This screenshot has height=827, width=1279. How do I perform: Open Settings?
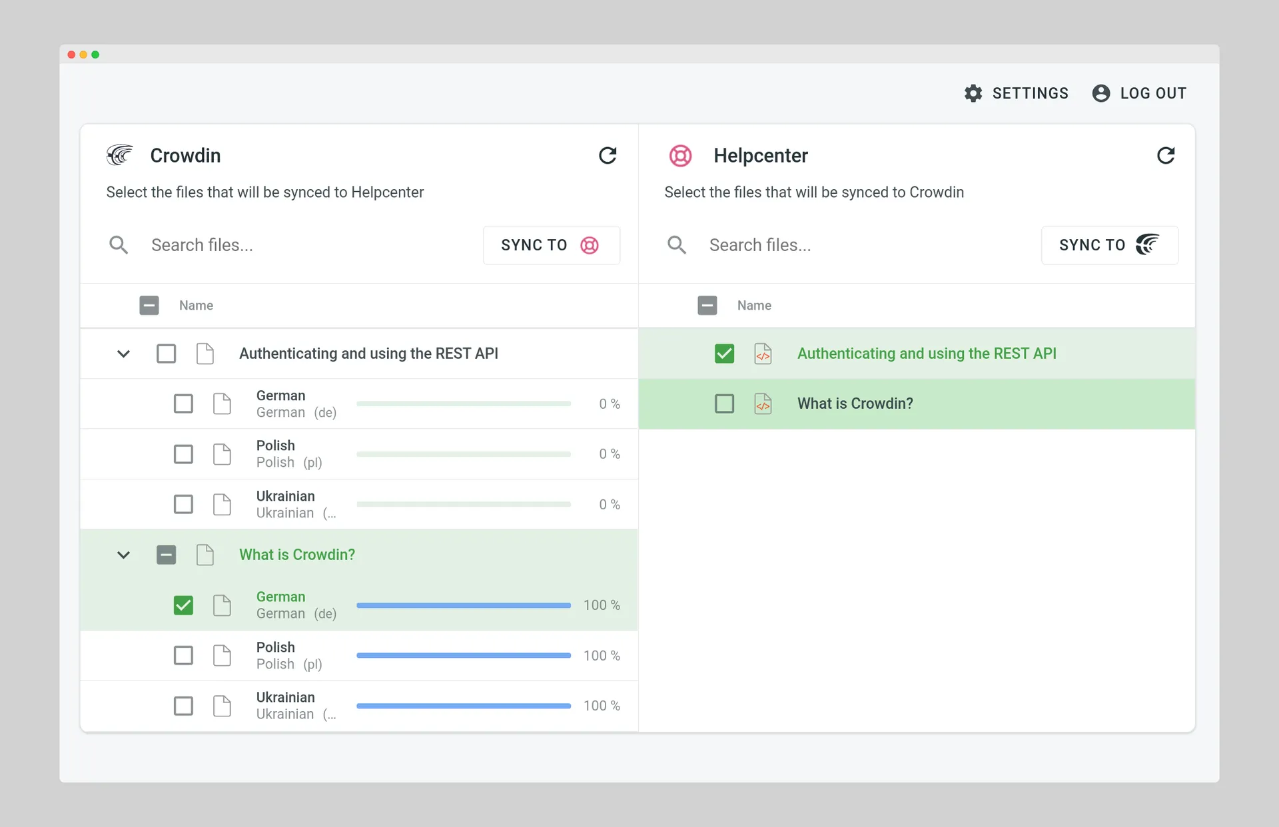(x=1017, y=93)
